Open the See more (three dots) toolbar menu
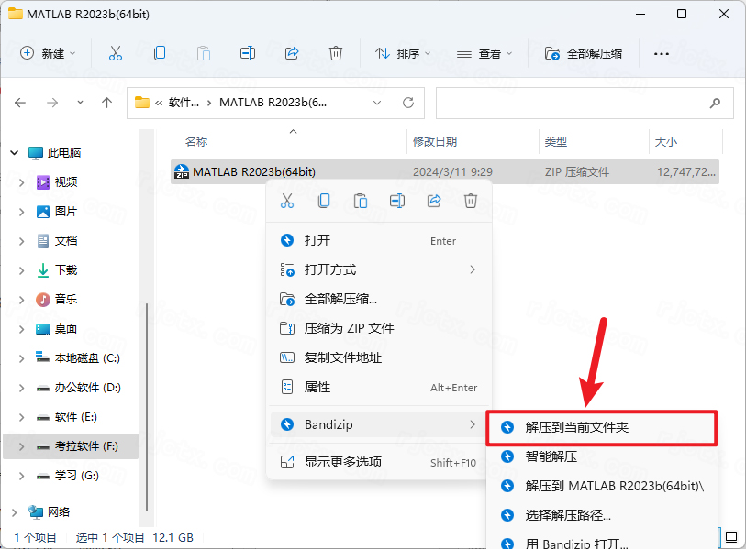This screenshot has width=746, height=549. [x=661, y=53]
